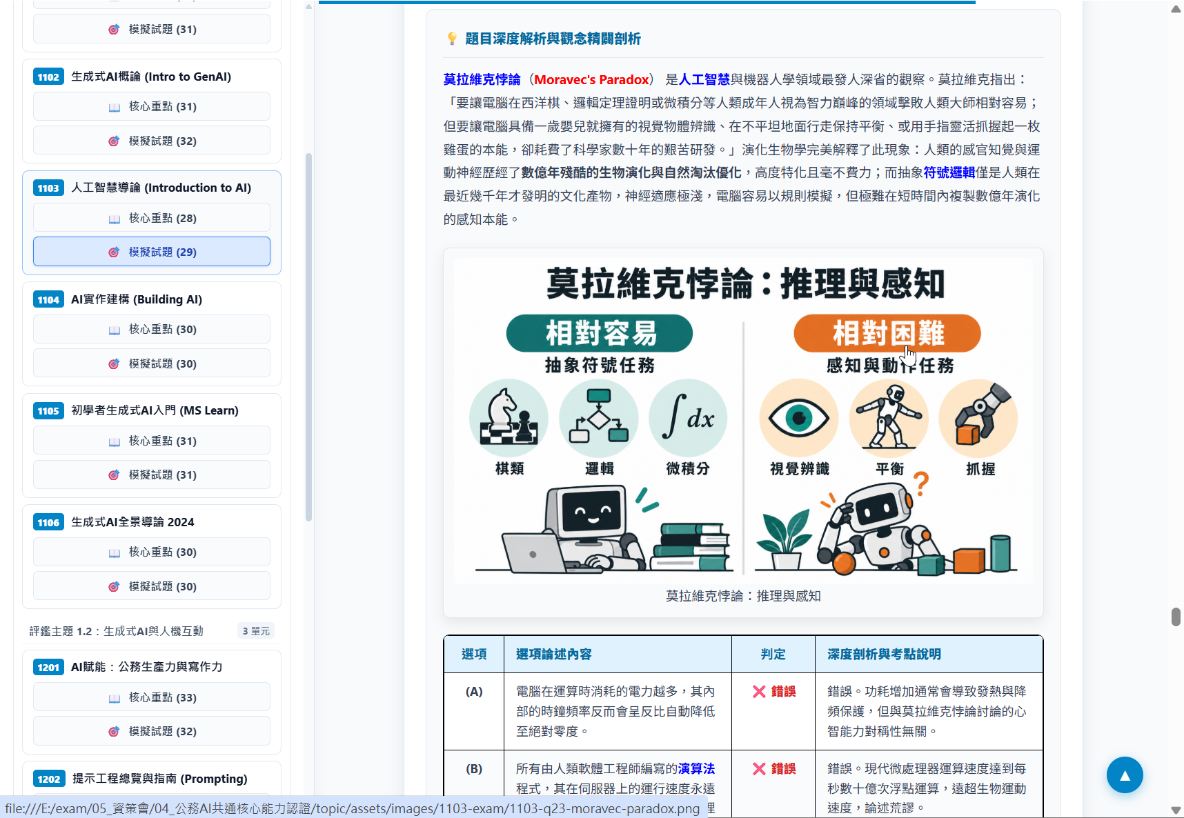Image resolution: width=1184 pixels, height=818 pixels.
Task: Click 1106 生成式AI全景導論 2024 heading
Action: pos(132,522)
